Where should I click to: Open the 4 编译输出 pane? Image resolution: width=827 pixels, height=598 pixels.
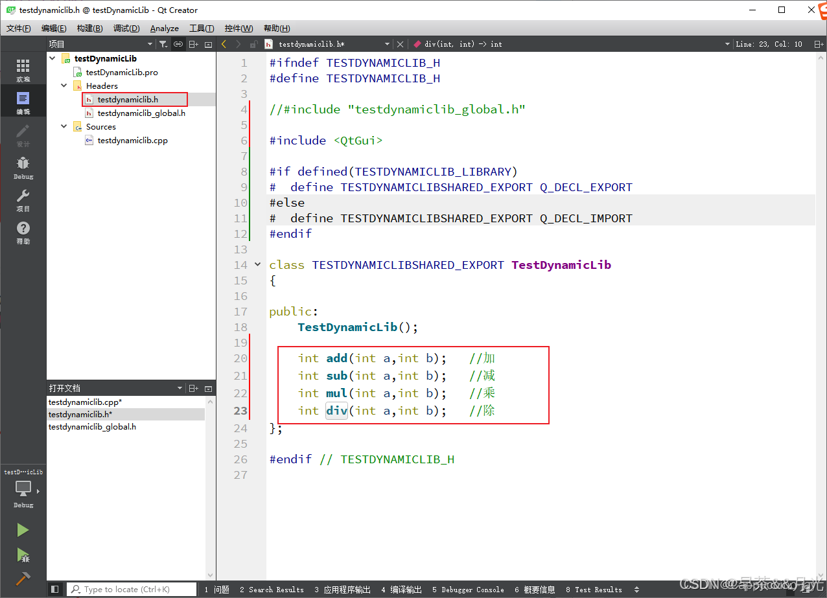tap(402, 590)
